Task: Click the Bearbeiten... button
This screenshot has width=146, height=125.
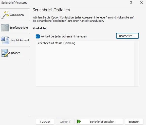Action: [x=127, y=36]
